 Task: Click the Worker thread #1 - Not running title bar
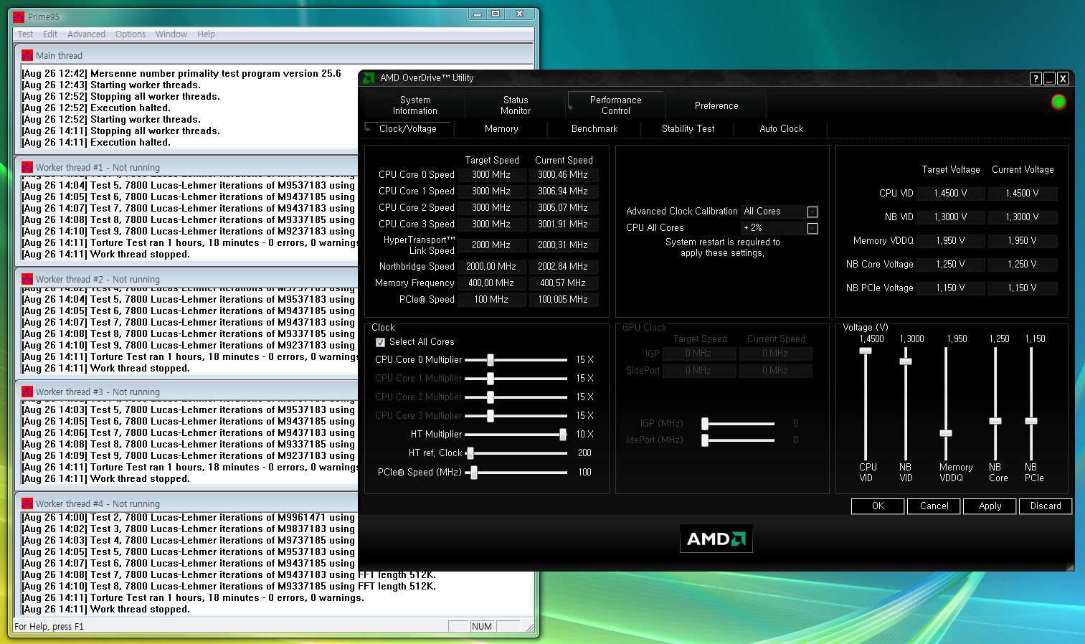coord(188,167)
